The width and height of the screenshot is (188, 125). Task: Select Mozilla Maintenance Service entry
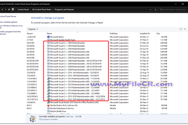62,108
